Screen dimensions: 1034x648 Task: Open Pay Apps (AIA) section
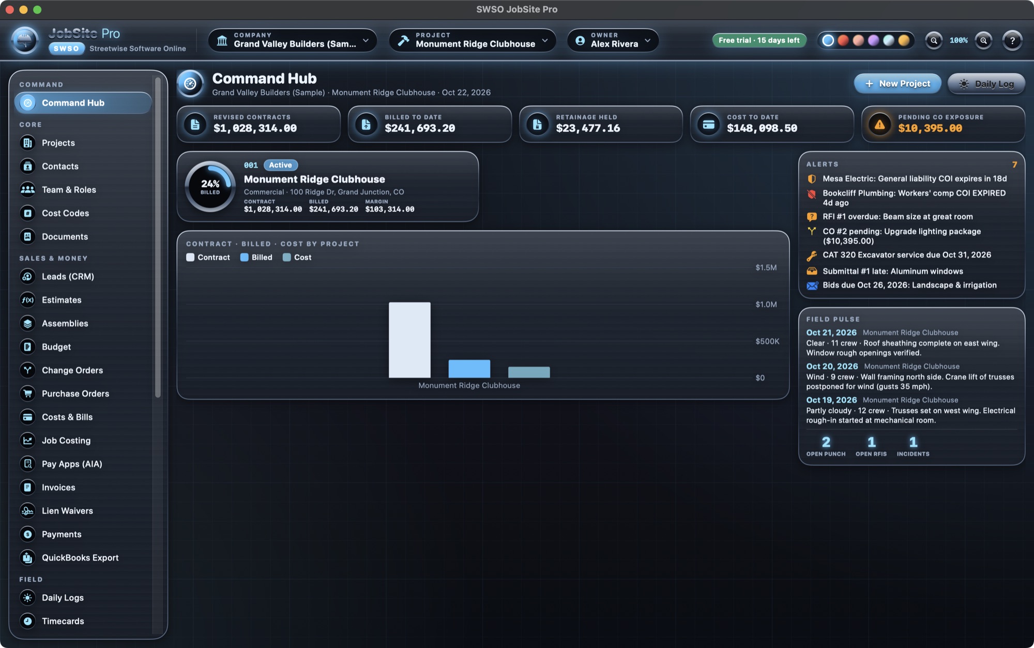tap(83, 464)
